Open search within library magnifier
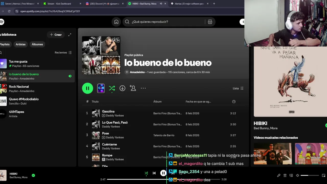 click(1, 53)
